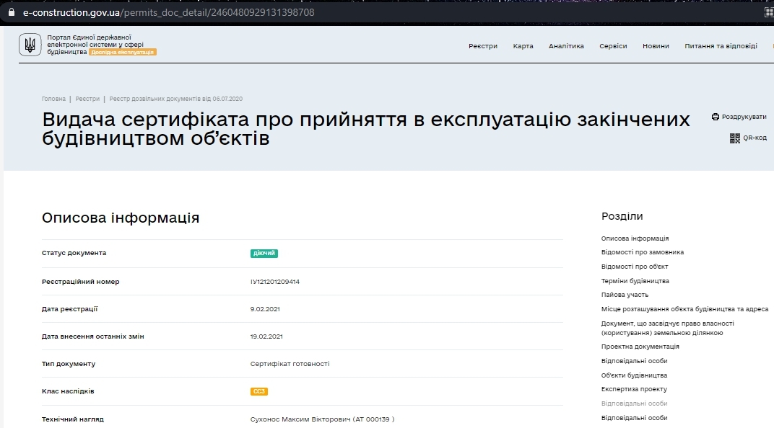Click the browser extension icon at address bar end
This screenshot has width=774, height=428.
click(768, 13)
